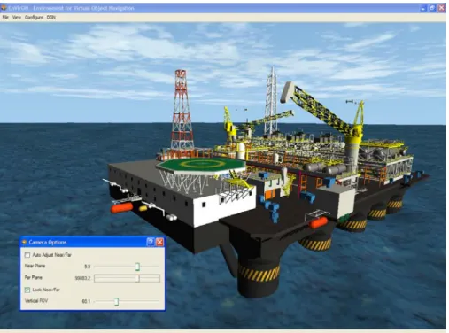The width and height of the screenshot is (449, 333).
Task: Open the View menu
Action: coord(17,17)
